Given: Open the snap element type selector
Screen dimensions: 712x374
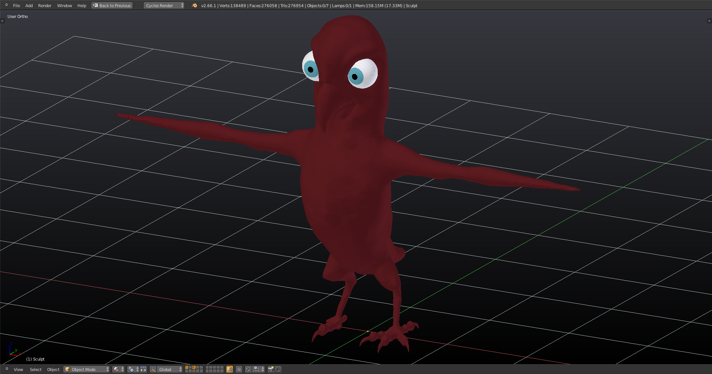Looking at the screenshot, I should 259,369.
